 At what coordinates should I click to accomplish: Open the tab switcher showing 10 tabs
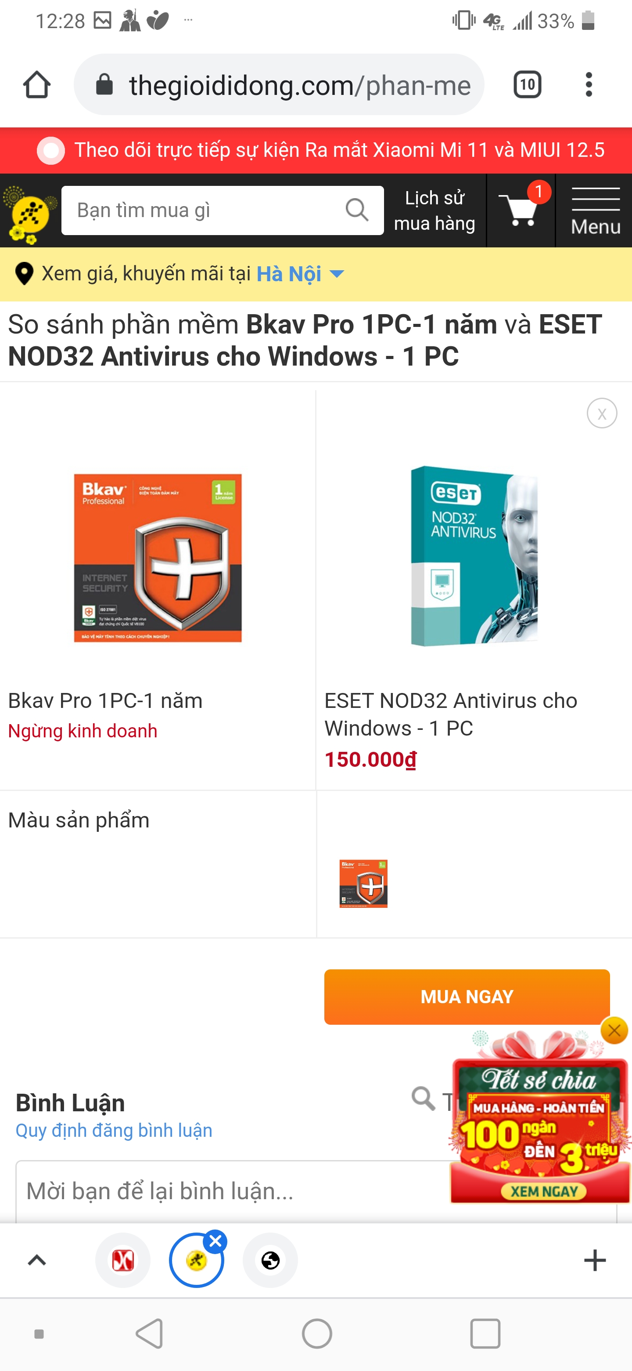(x=527, y=85)
